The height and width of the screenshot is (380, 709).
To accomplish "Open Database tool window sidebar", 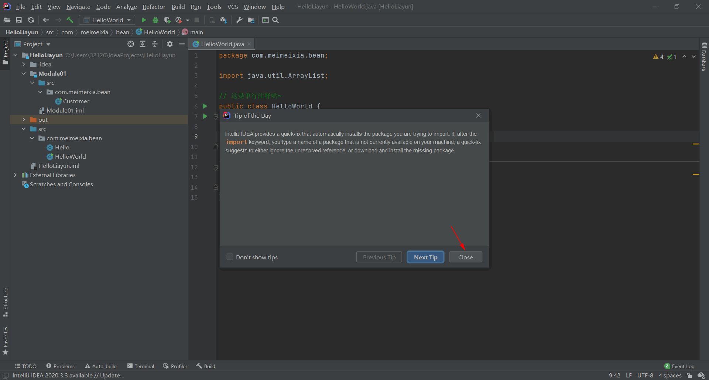I will [x=704, y=57].
